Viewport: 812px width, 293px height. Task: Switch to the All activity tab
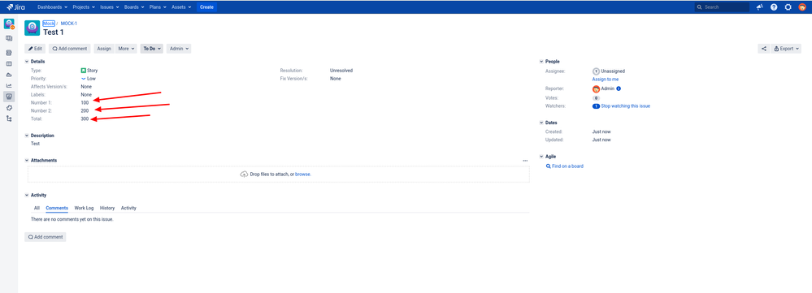click(x=37, y=209)
